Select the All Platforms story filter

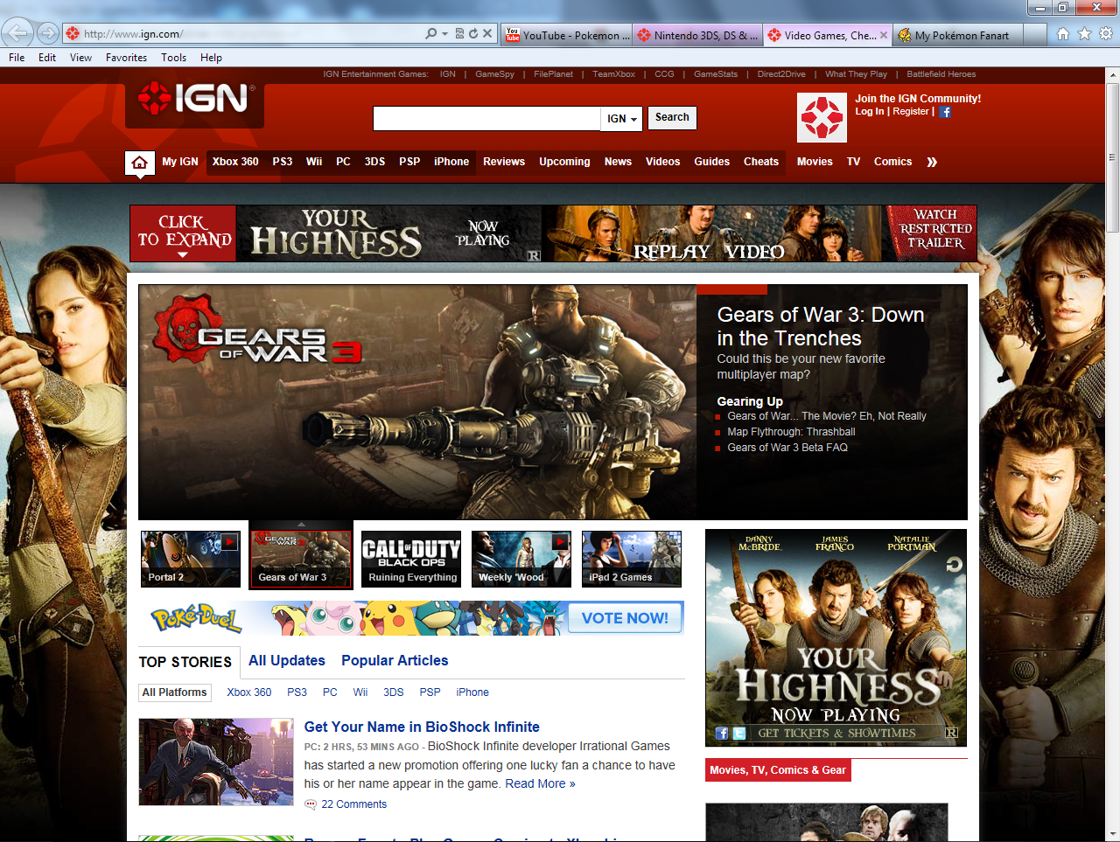tap(175, 692)
